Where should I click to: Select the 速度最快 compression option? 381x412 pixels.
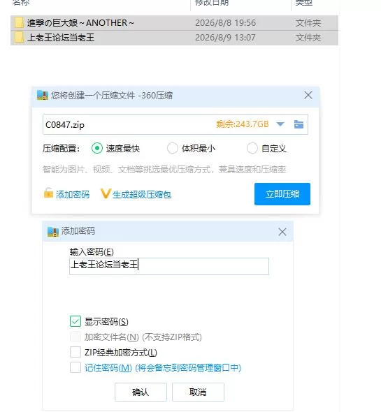click(97, 148)
